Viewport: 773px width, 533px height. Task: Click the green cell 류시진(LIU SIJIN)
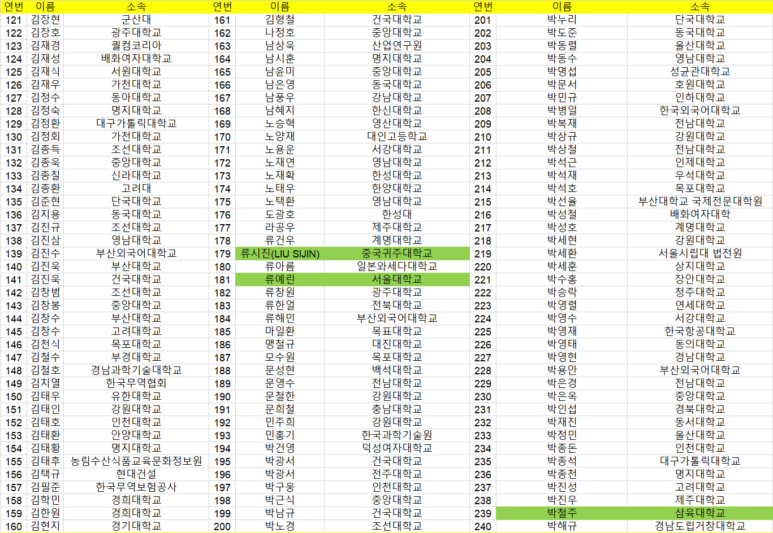(280, 254)
